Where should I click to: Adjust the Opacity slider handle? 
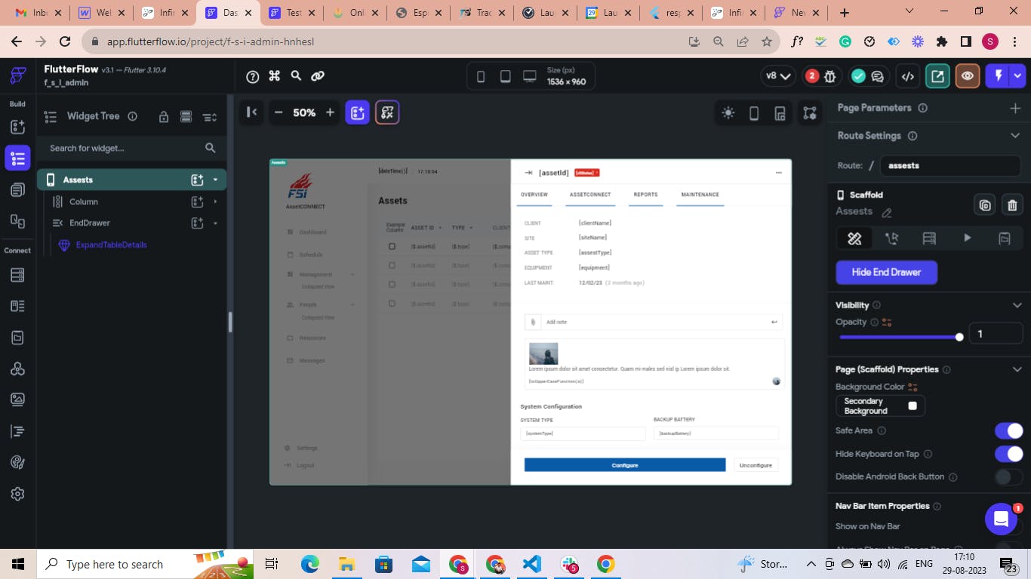tap(959, 337)
